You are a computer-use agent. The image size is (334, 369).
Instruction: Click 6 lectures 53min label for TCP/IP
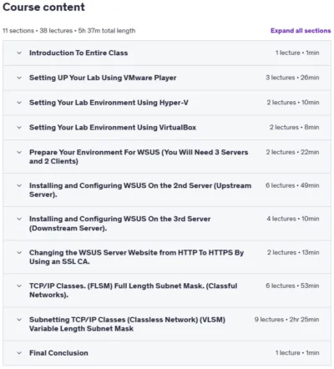[x=292, y=286]
